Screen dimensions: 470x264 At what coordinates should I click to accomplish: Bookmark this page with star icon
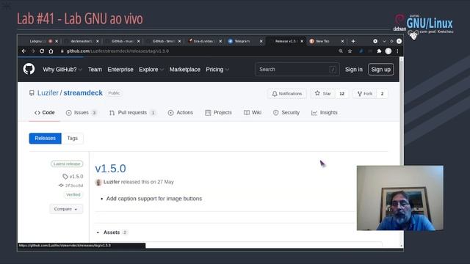(x=350, y=51)
